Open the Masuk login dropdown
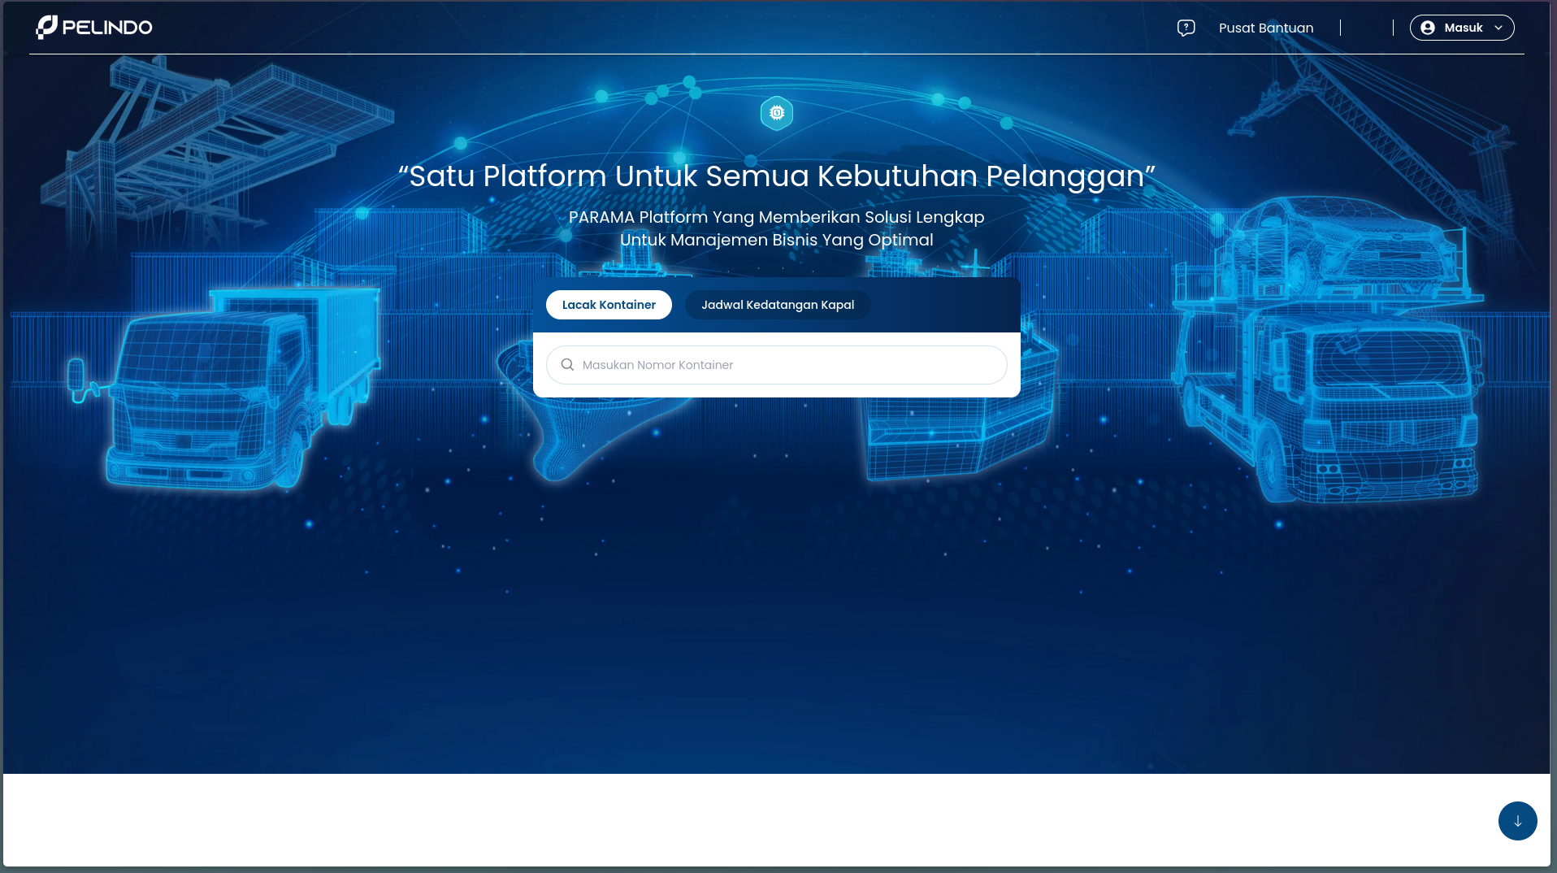 tap(1461, 28)
